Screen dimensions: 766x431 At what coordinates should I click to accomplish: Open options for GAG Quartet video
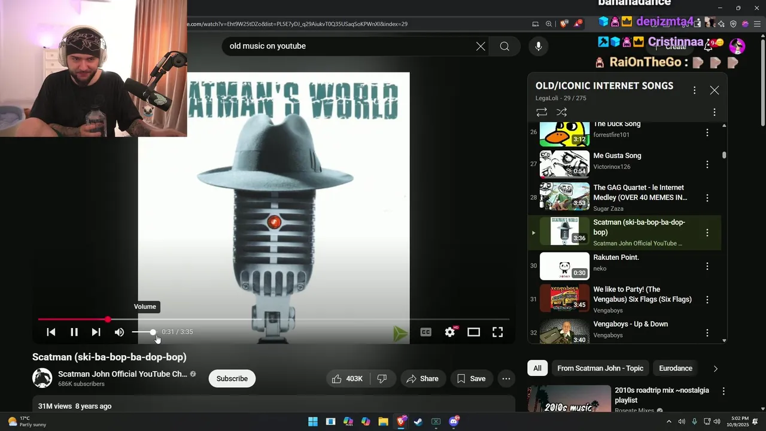(x=707, y=198)
